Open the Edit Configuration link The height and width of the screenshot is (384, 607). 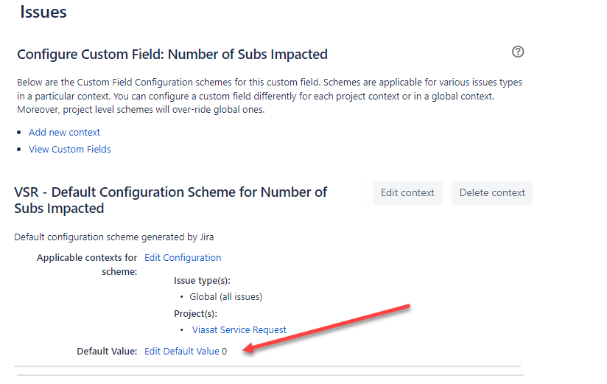[x=183, y=258]
